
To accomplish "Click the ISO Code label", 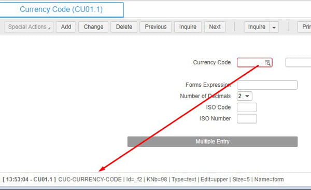I will [218, 107].
